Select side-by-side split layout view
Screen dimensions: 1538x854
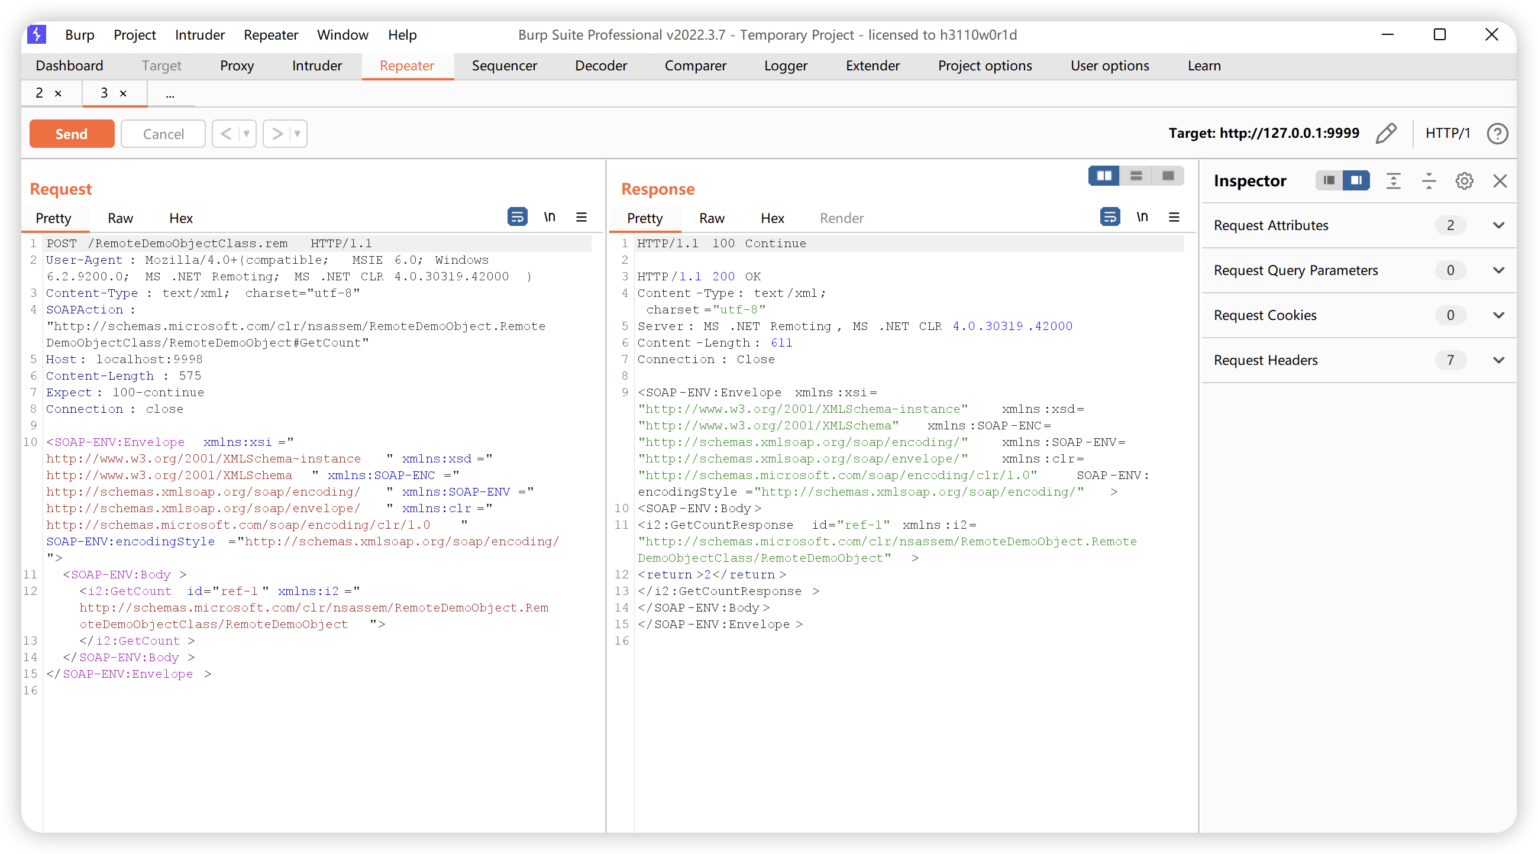(x=1104, y=176)
